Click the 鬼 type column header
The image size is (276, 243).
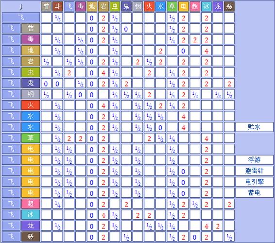(126, 6)
